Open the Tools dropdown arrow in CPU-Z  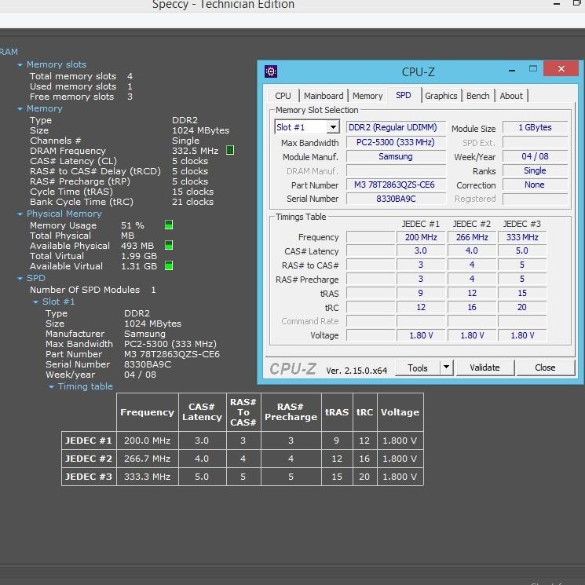coord(447,367)
